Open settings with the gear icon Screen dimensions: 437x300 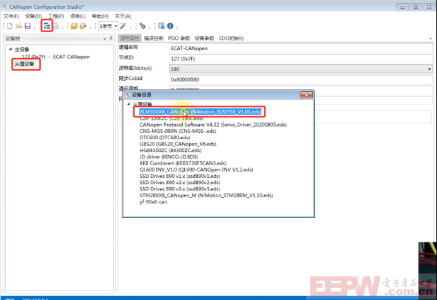click(x=143, y=26)
